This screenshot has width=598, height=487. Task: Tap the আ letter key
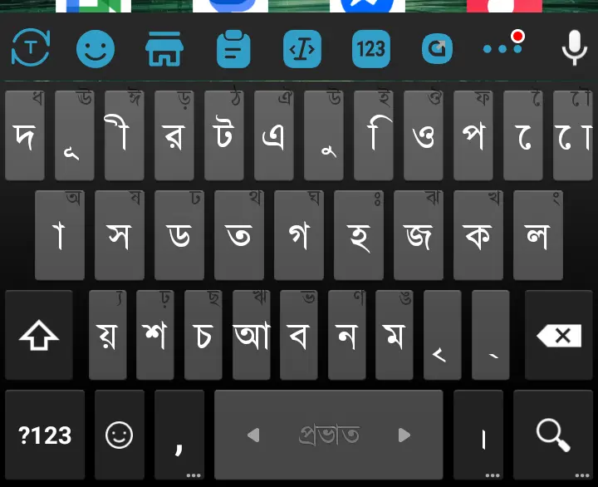coord(252,335)
